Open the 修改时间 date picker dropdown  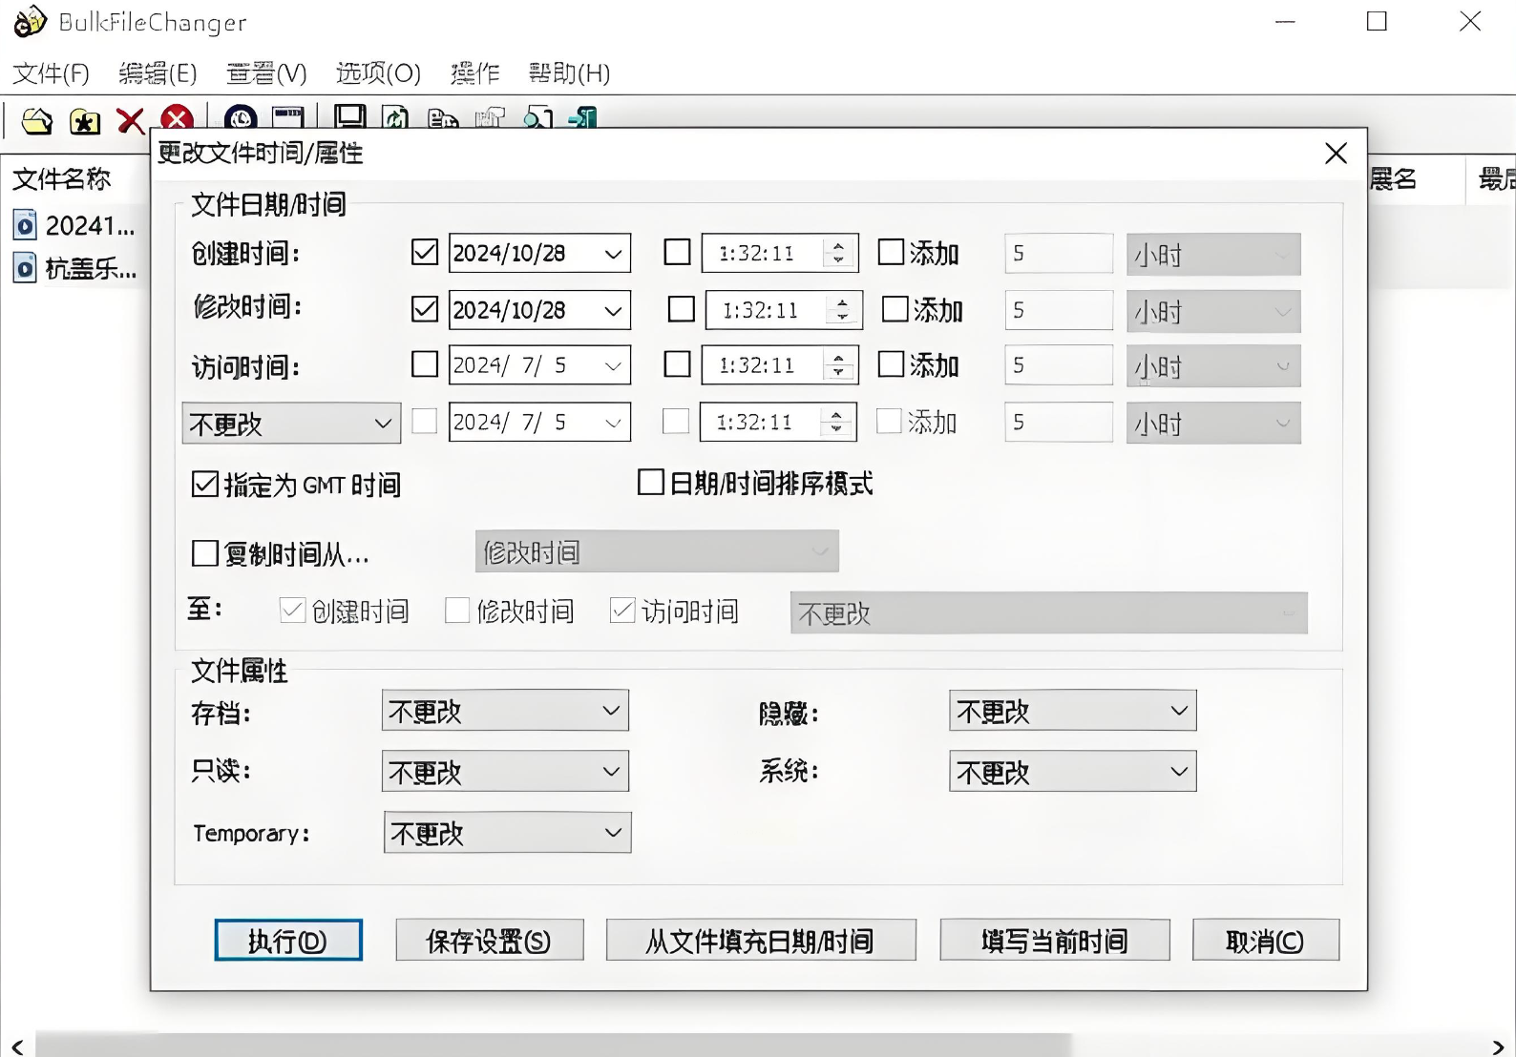613,311
